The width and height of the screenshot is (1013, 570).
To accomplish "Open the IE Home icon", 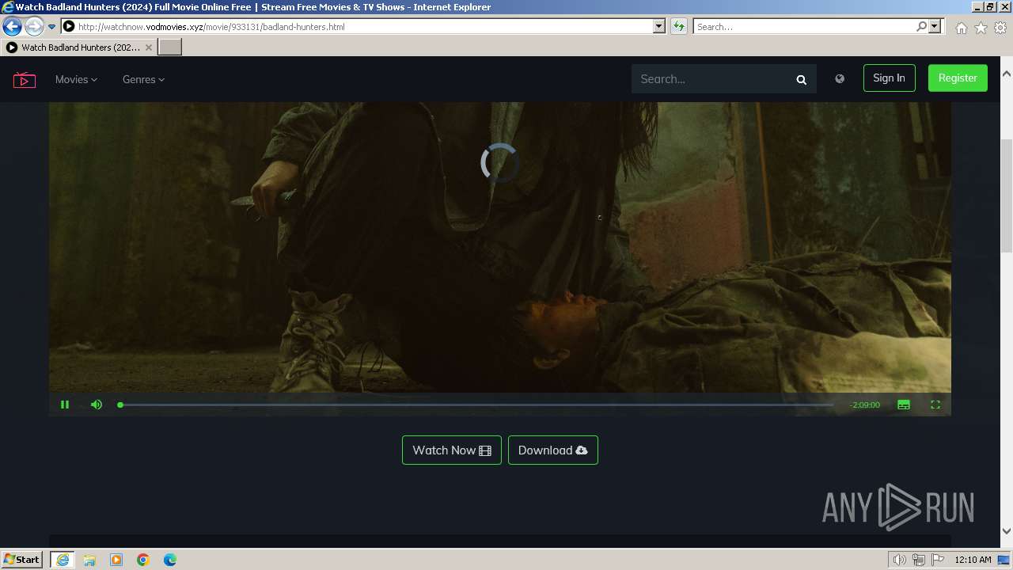I will pos(961,28).
